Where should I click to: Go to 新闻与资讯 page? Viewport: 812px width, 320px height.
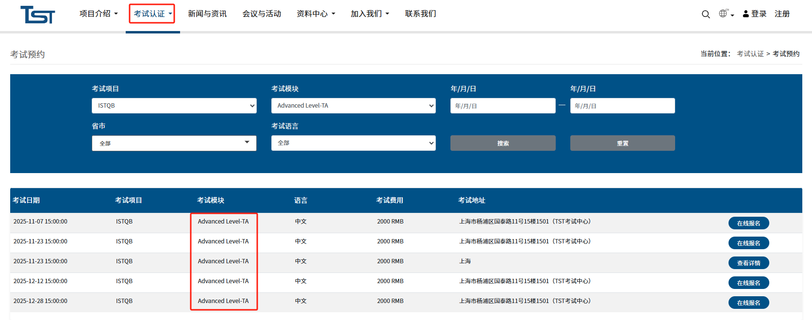(x=207, y=14)
